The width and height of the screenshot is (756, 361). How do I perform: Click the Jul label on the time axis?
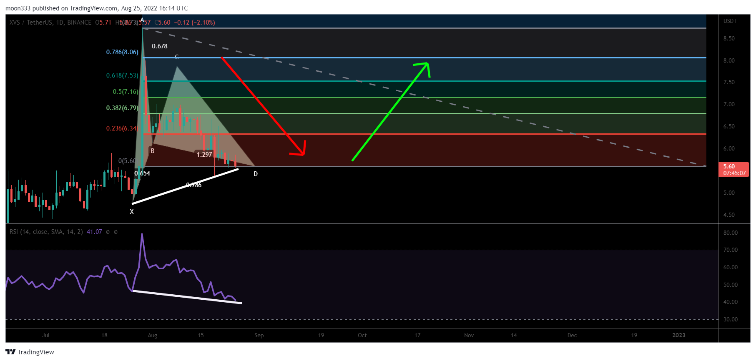coord(46,336)
